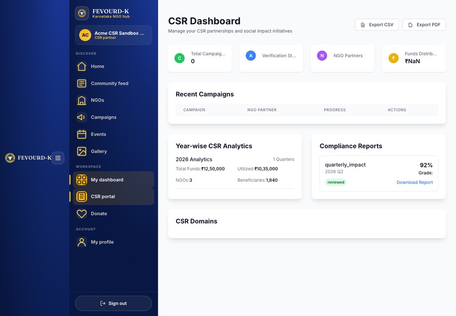
Task: Click the Total Funds ₹12,50,000 value
Action: pyautogui.click(x=213, y=169)
